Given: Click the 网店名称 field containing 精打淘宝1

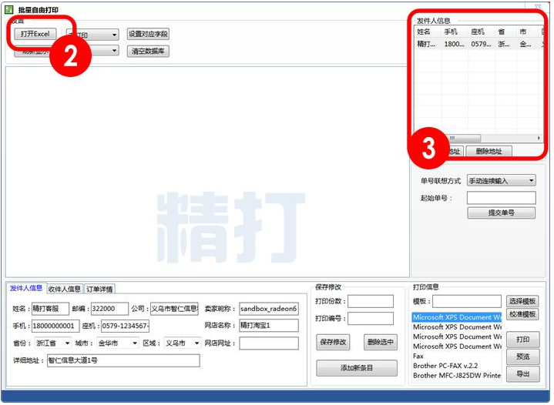Looking at the screenshot, I should tap(269, 326).
